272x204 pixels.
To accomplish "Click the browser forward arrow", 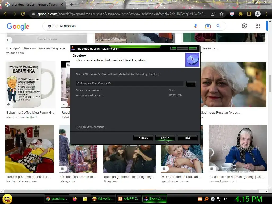I will click(x=14, y=14).
